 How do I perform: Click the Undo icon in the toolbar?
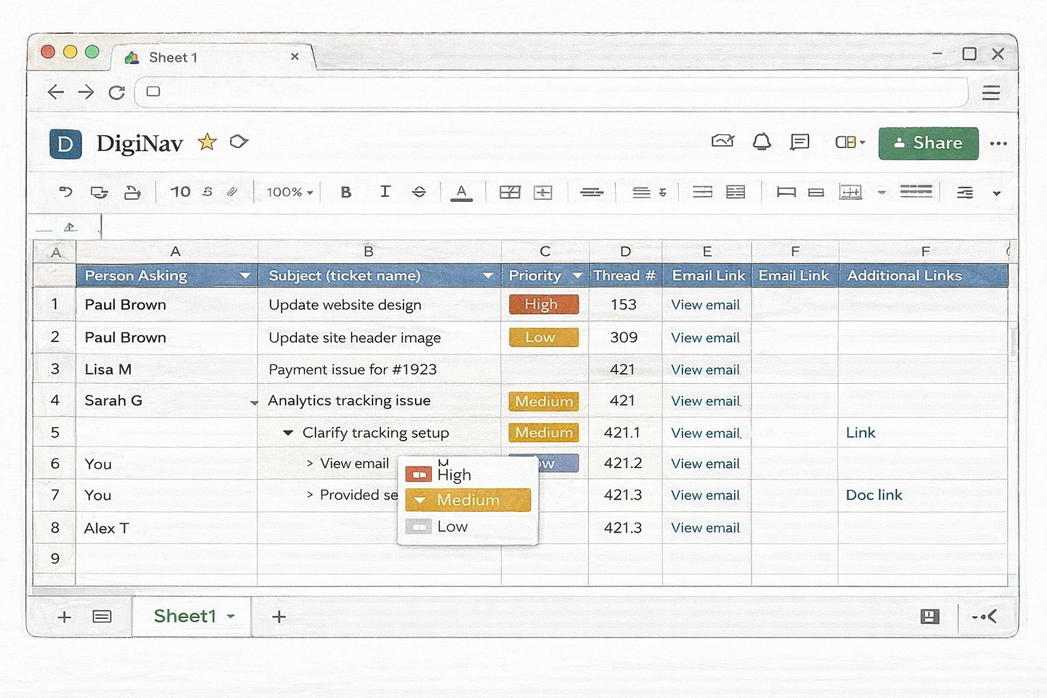(x=65, y=192)
